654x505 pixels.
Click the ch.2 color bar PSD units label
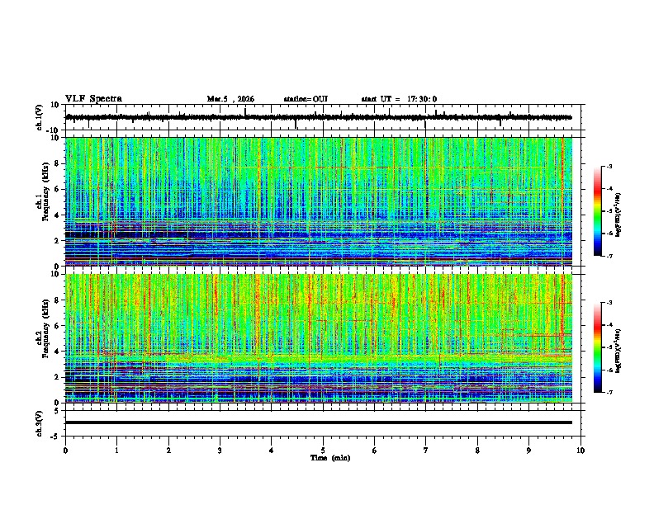[x=618, y=351]
